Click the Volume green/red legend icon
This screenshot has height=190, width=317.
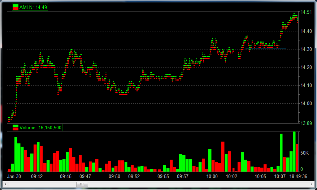pos(16,128)
